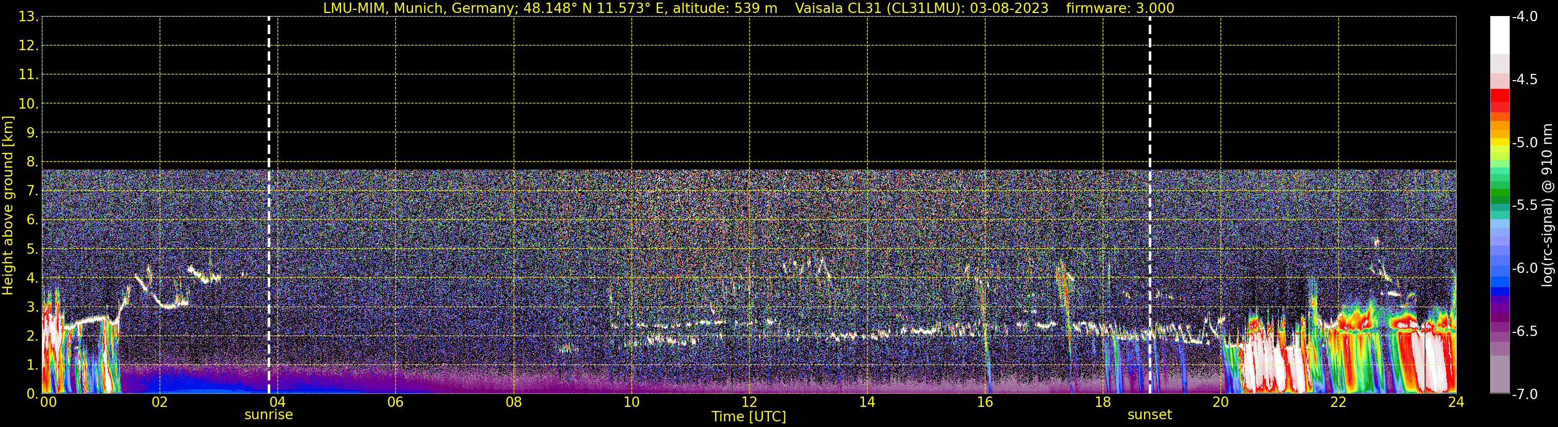Click the colorbar tick '-6.0'

point(1524,268)
